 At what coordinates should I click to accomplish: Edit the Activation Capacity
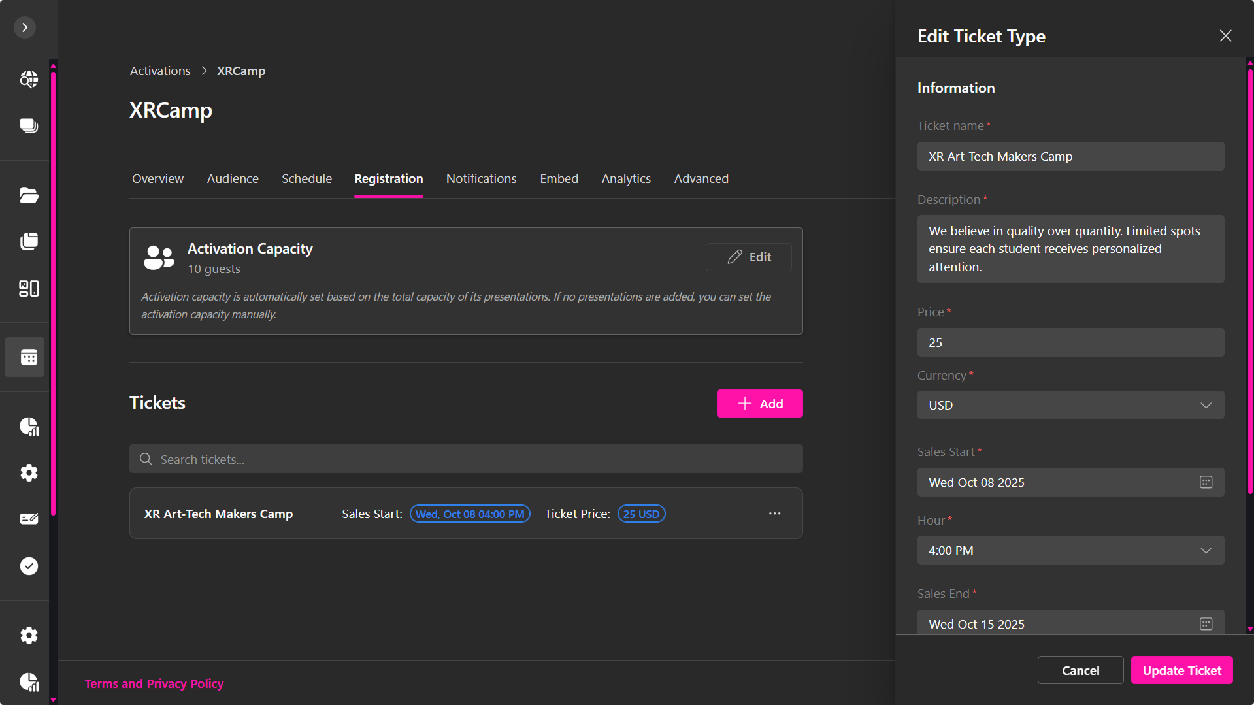pyautogui.click(x=749, y=257)
